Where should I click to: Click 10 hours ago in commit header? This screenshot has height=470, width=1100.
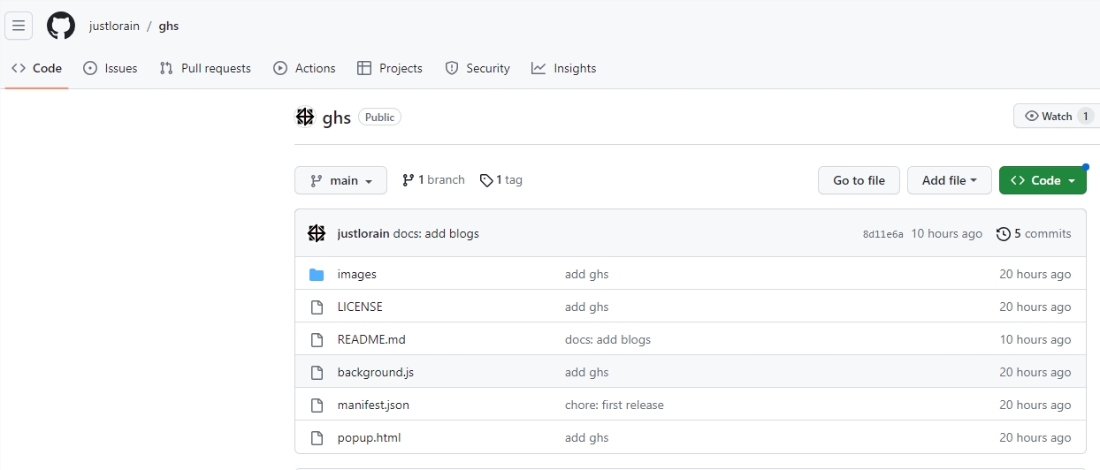[947, 234]
